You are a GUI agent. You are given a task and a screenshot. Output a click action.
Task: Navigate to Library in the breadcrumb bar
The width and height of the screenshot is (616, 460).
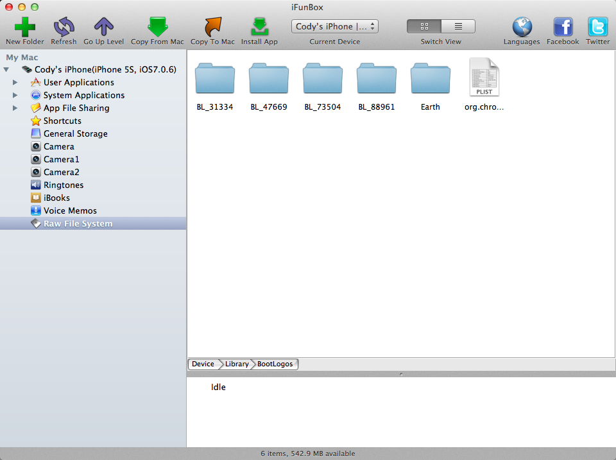[x=235, y=364]
